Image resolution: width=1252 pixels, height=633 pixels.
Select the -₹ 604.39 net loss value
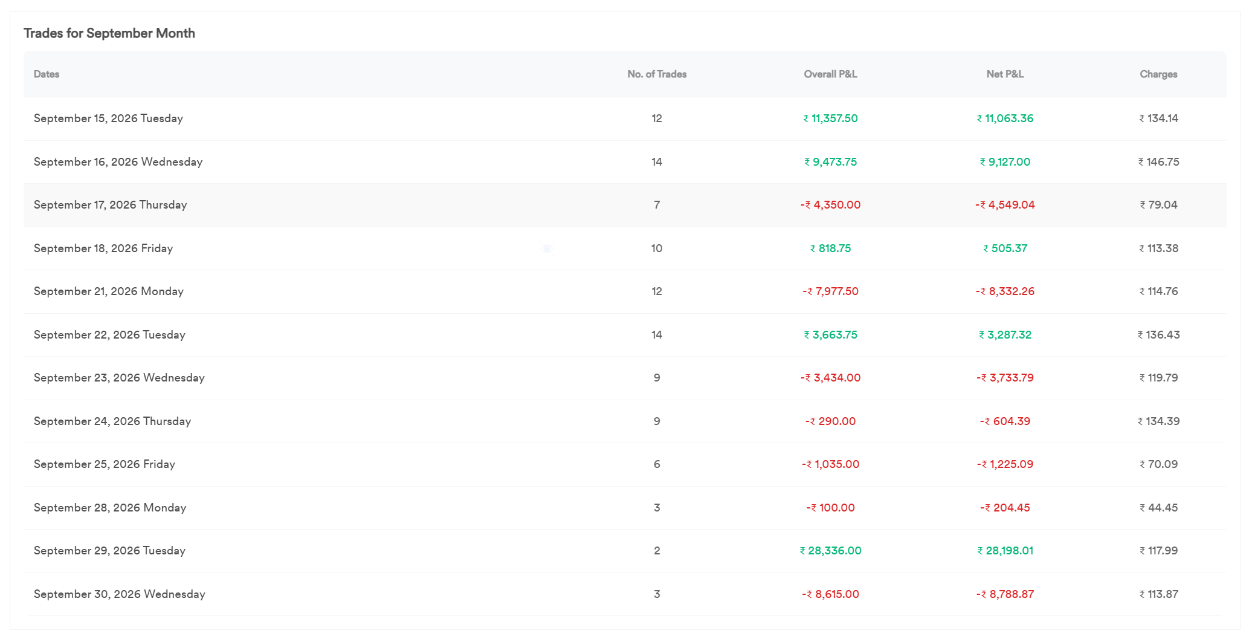(1005, 421)
